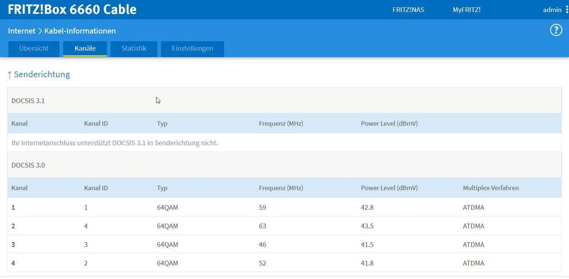Click the admin user label
The image size is (569, 279).
click(552, 10)
